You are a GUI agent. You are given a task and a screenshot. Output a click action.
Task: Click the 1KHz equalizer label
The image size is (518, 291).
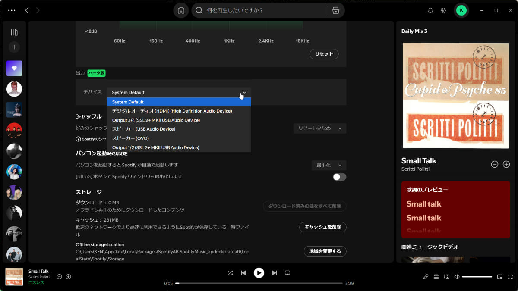[229, 41]
